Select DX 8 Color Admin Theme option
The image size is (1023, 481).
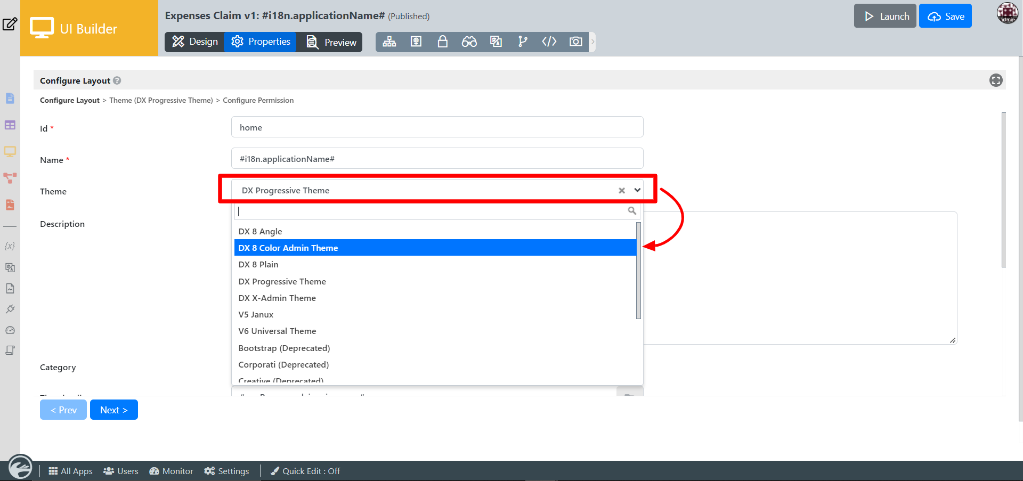coord(435,248)
